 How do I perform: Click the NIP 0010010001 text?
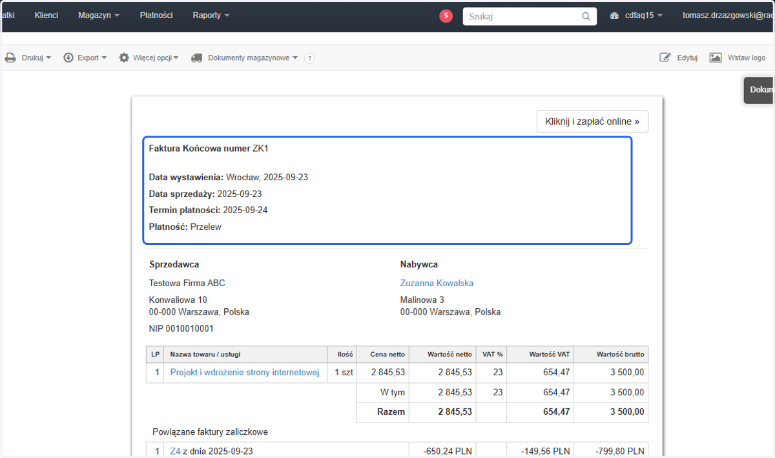[181, 328]
